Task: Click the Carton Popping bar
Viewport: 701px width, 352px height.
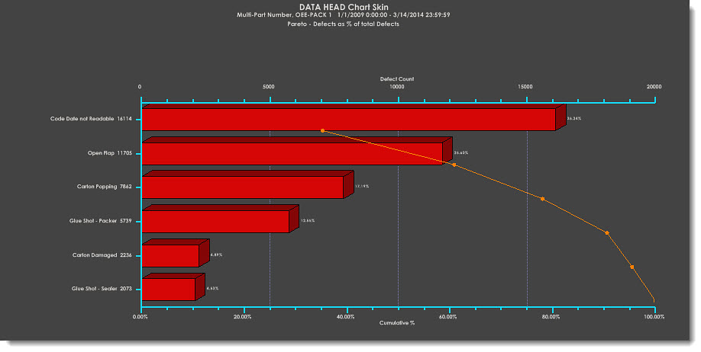Action: pos(243,187)
